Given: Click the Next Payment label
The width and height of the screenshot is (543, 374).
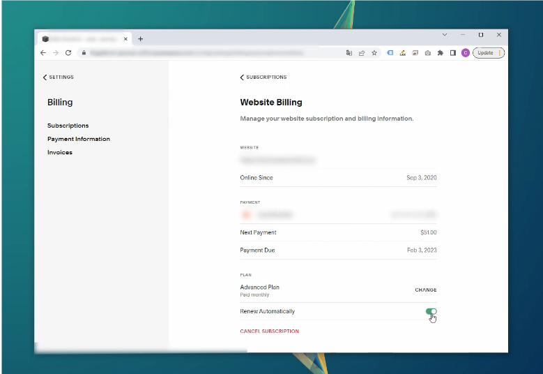Looking at the screenshot, I should pyautogui.click(x=258, y=232).
